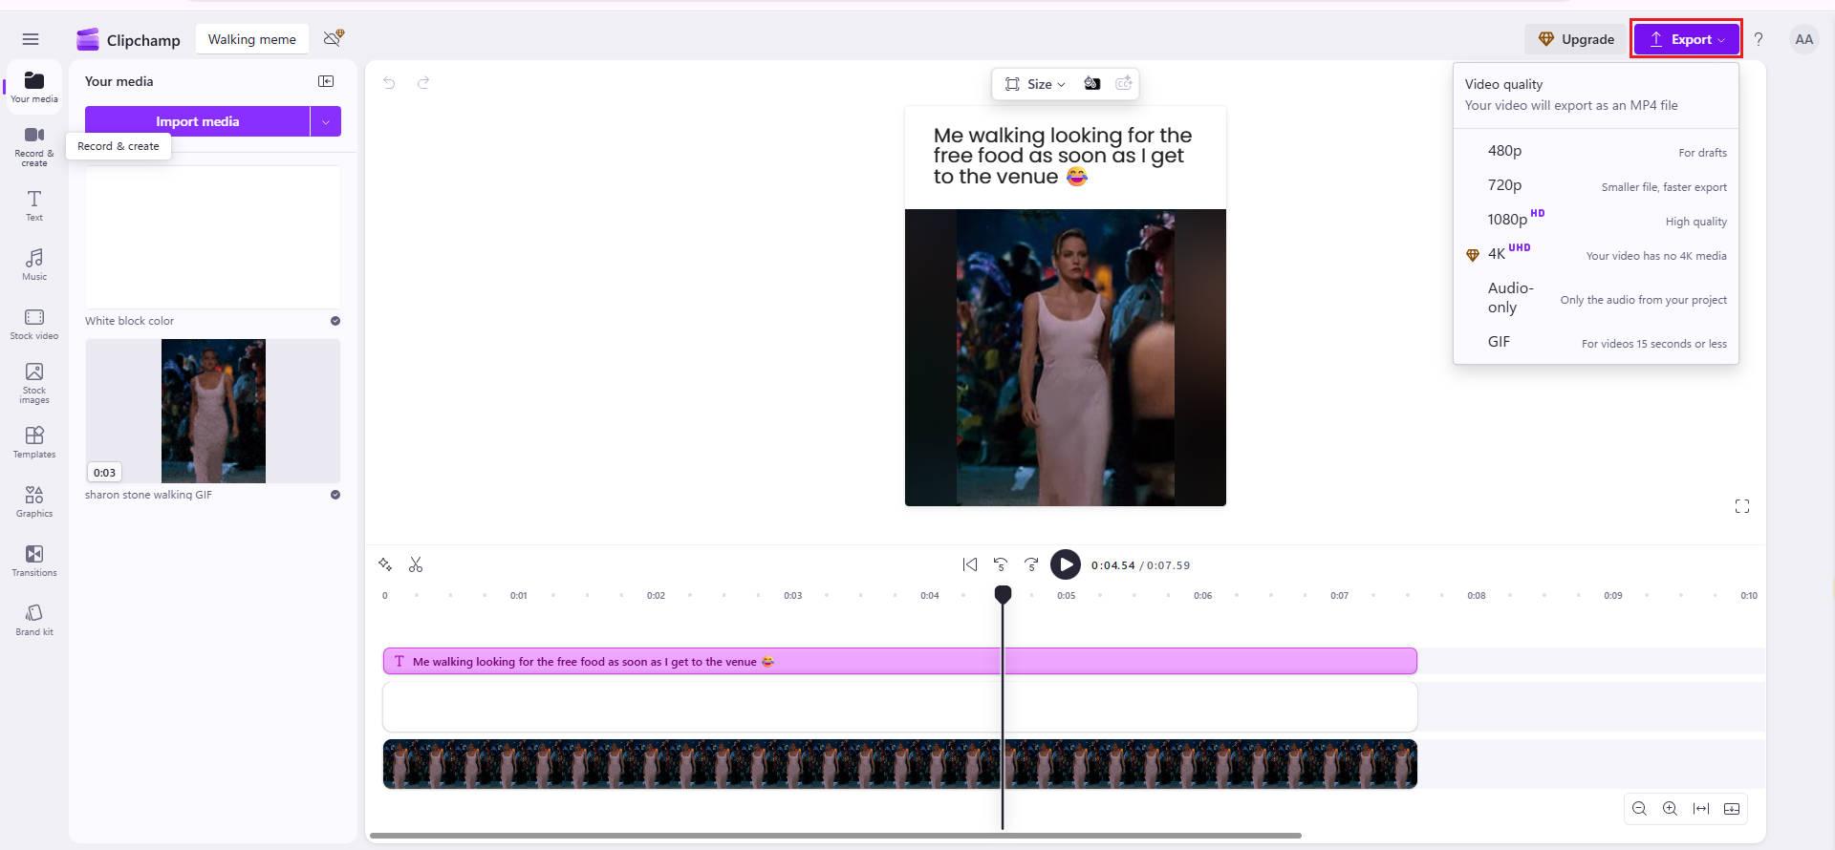1835x850 pixels.
Task: Fast forward five seconds
Action: click(1031, 564)
